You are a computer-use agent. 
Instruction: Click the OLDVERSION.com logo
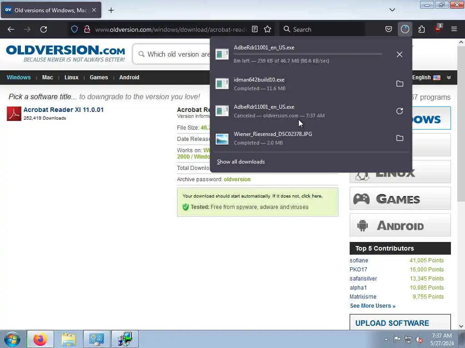pyautogui.click(x=65, y=53)
